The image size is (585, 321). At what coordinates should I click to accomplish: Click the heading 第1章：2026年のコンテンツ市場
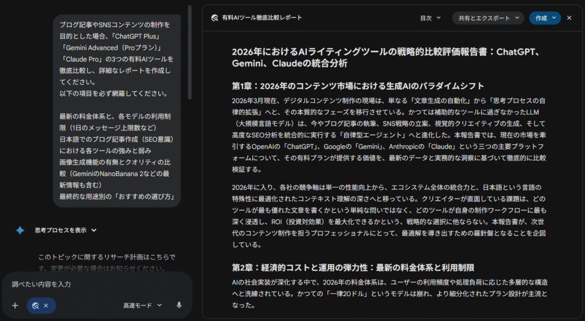[358, 86]
